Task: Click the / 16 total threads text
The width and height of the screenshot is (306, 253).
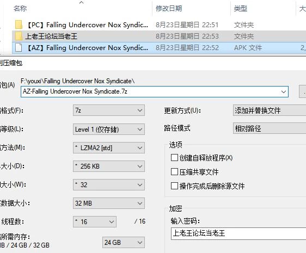Action: (140, 221)
